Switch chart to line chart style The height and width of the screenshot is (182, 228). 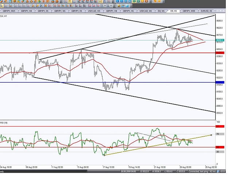pyautogui.click(x=74, y=1)
